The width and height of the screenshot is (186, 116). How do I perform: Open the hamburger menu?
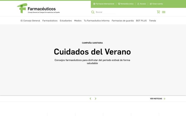point(164,12)
